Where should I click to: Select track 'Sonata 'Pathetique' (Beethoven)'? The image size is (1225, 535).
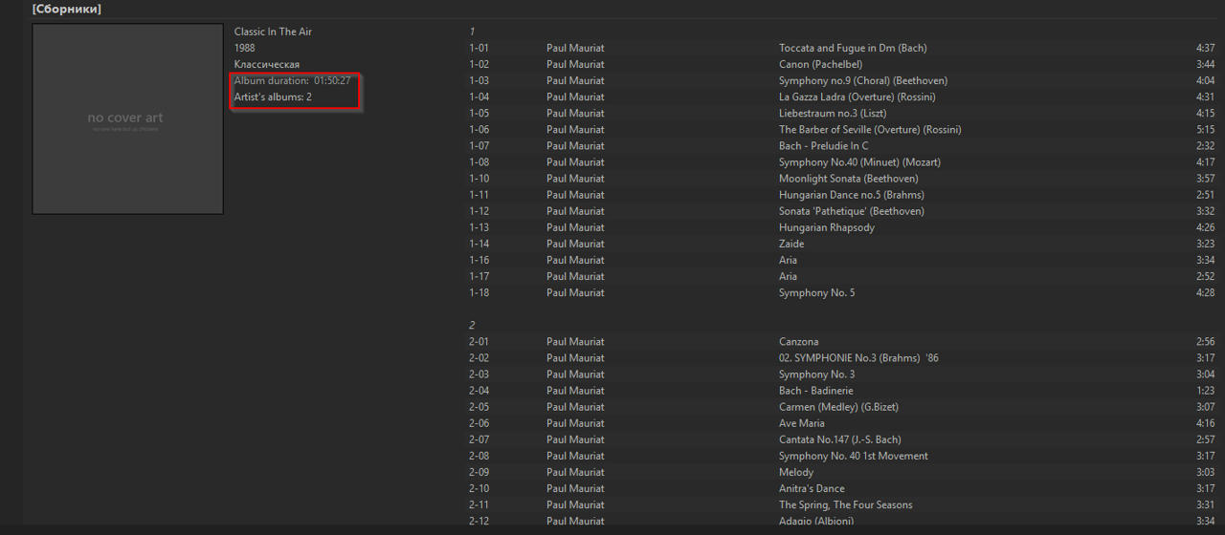pyautogui.click(x=842, y=210)
